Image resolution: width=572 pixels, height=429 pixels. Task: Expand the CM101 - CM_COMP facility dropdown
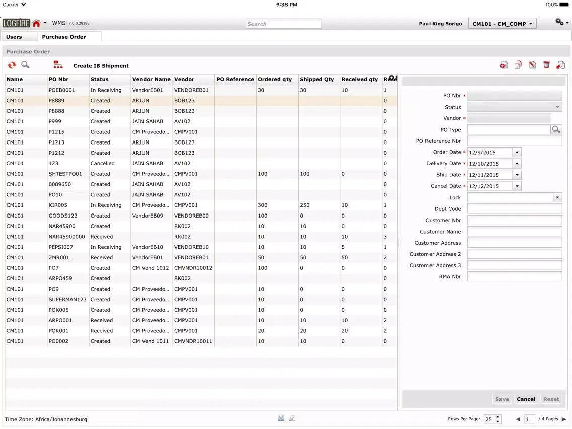[502, 24]
